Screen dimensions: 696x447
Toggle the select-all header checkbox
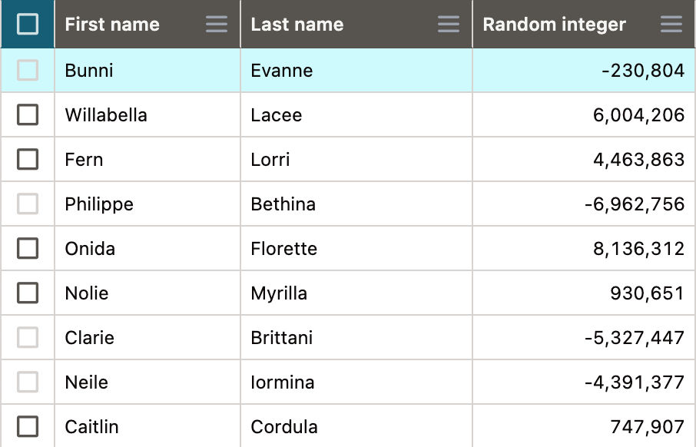coord(28,24)
